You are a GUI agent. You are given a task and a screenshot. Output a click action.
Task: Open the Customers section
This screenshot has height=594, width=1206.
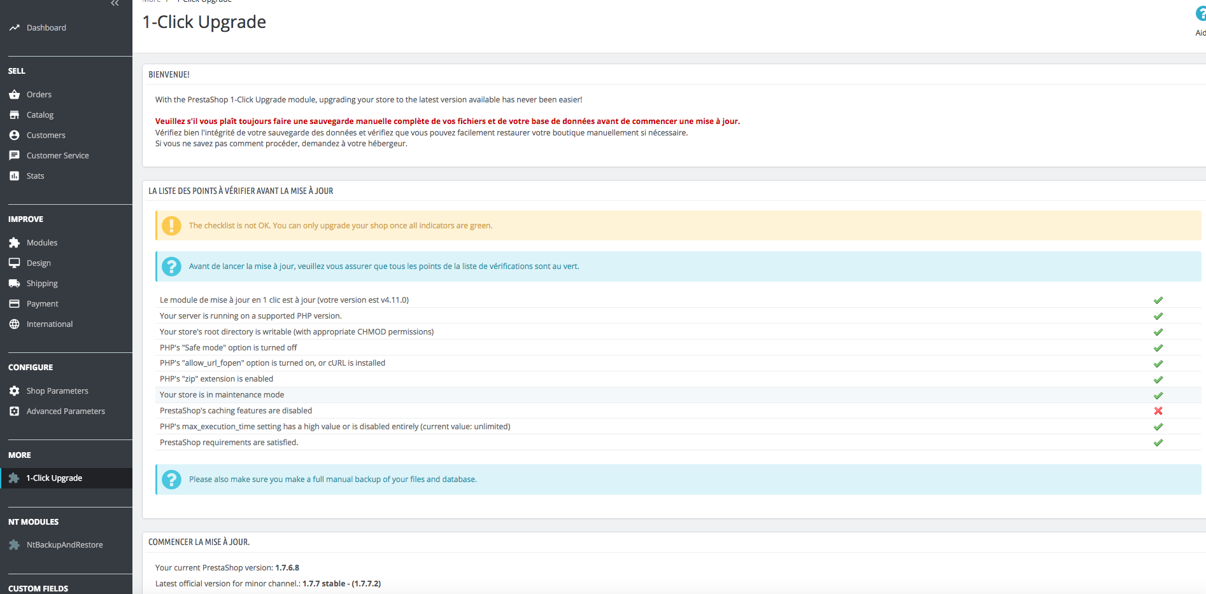pyautogui.click(x=46, y=135)
